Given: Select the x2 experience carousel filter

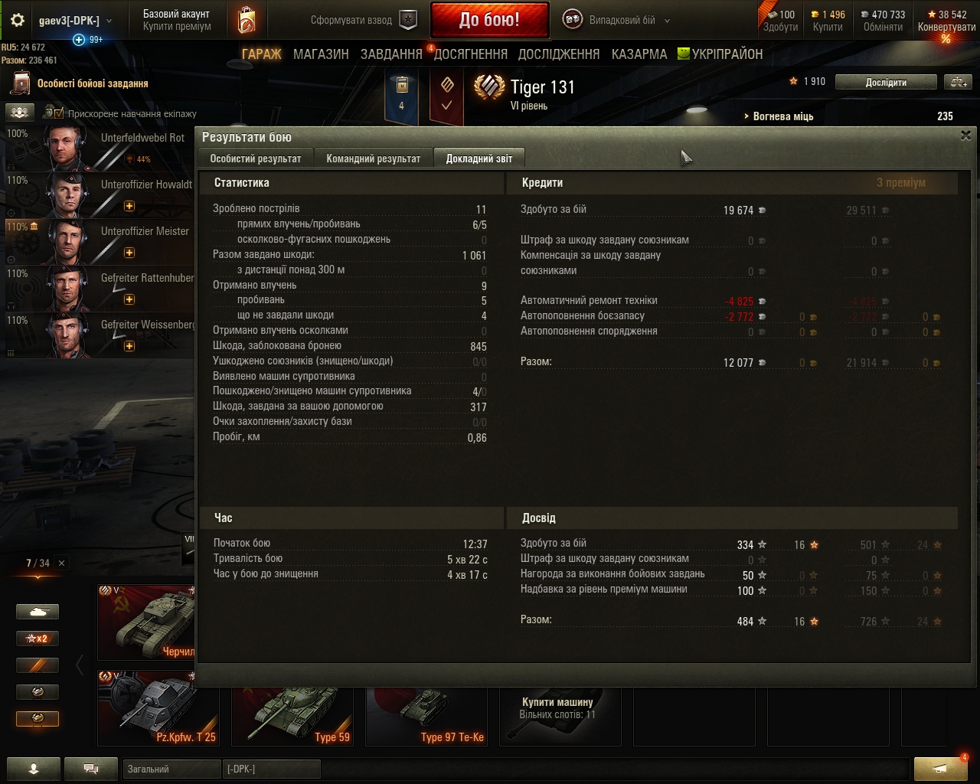Looking at the screenshot, I should pyautogui.click(x=38, y=638).
